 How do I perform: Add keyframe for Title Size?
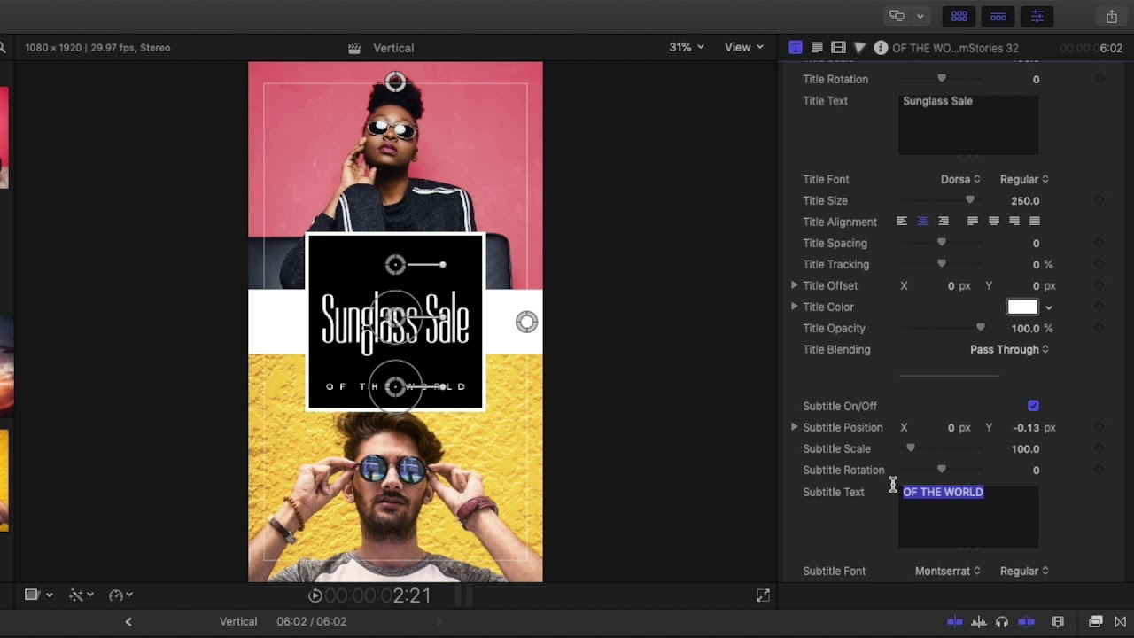(1099, 200)
